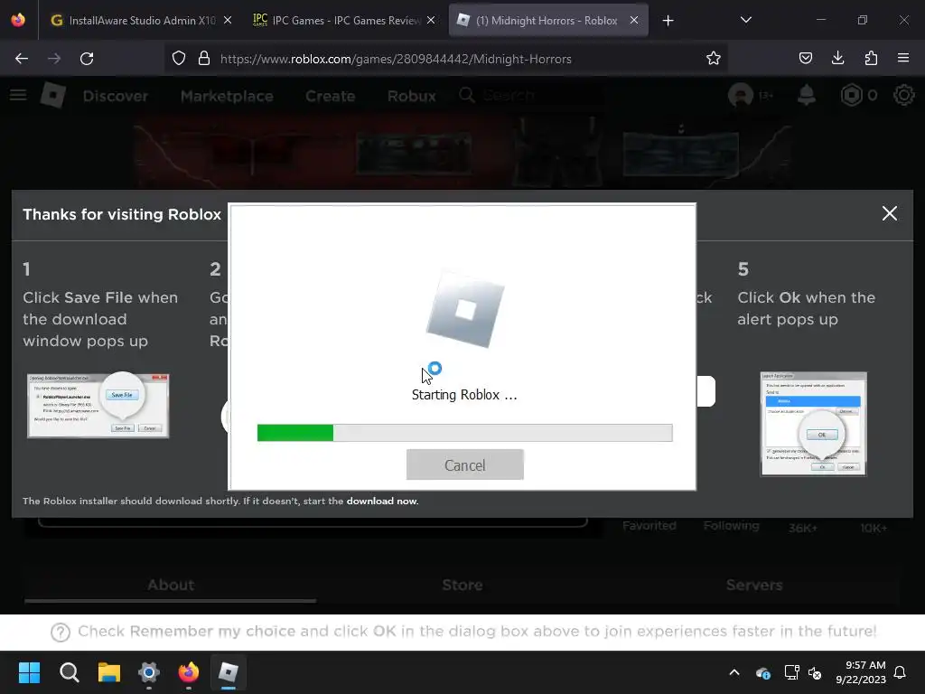Viewport: 925px width, 694px height.
Task: Click the help question mark icon in banner
Action: (61, 632)
